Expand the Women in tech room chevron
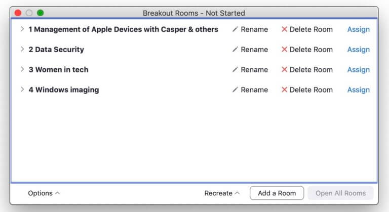This screenshot has width=389, height=212. click(22, 69)
